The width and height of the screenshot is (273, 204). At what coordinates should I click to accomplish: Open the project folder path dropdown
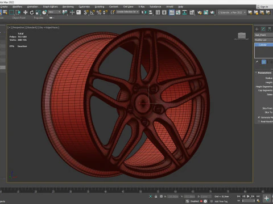pos(232,12)
